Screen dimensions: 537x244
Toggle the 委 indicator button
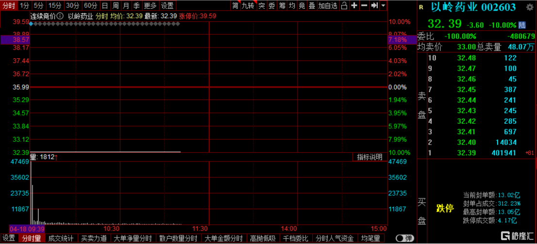coord(271,5)
